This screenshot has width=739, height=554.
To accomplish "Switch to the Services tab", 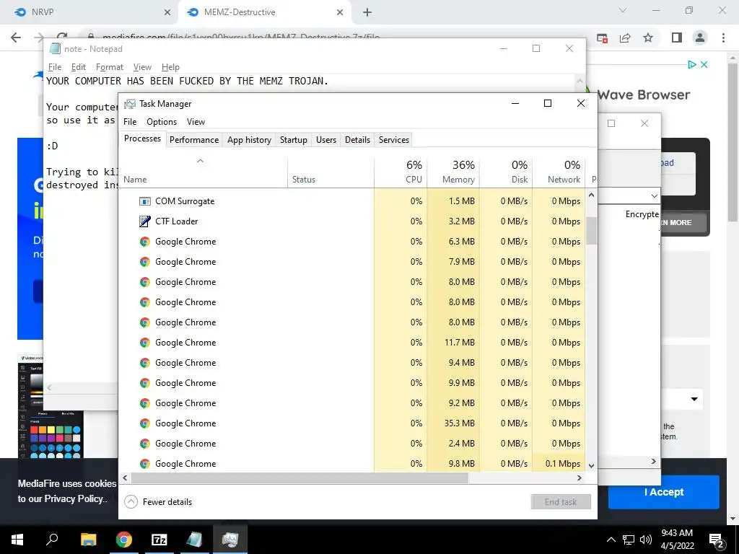I will click(394, 140).
